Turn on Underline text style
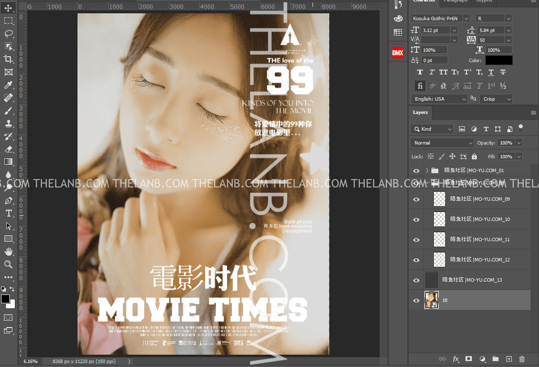The image size is (539, 367). (x=491, y=72)
